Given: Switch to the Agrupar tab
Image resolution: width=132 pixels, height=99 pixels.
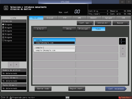Looking at the screenshot, I should coord(109,18).
